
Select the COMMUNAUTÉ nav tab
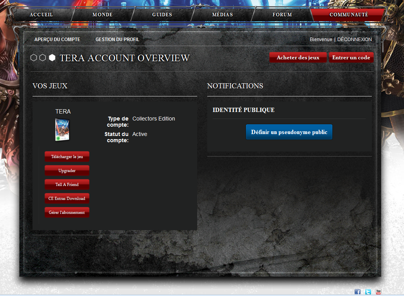(349, 15)
